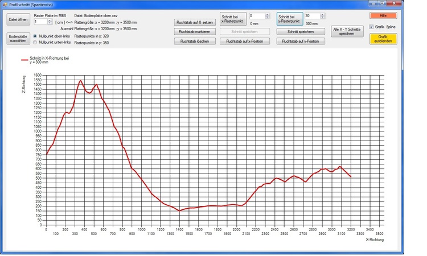Increment the x-Rasterpunkt spinner up arrow
Image resolution: width=427 pixels, height=256 pixels.
coord(268,14)
